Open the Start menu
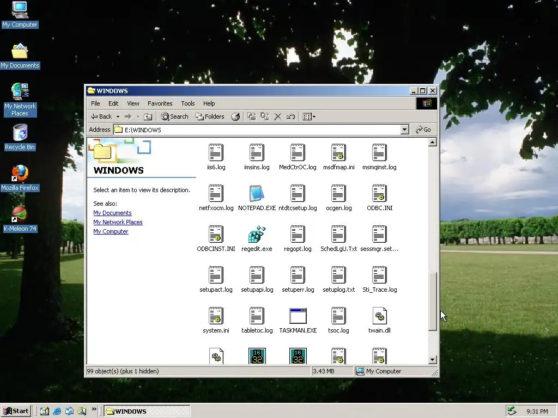This screenshot has height=418, width=558. (x=16, y=411)
